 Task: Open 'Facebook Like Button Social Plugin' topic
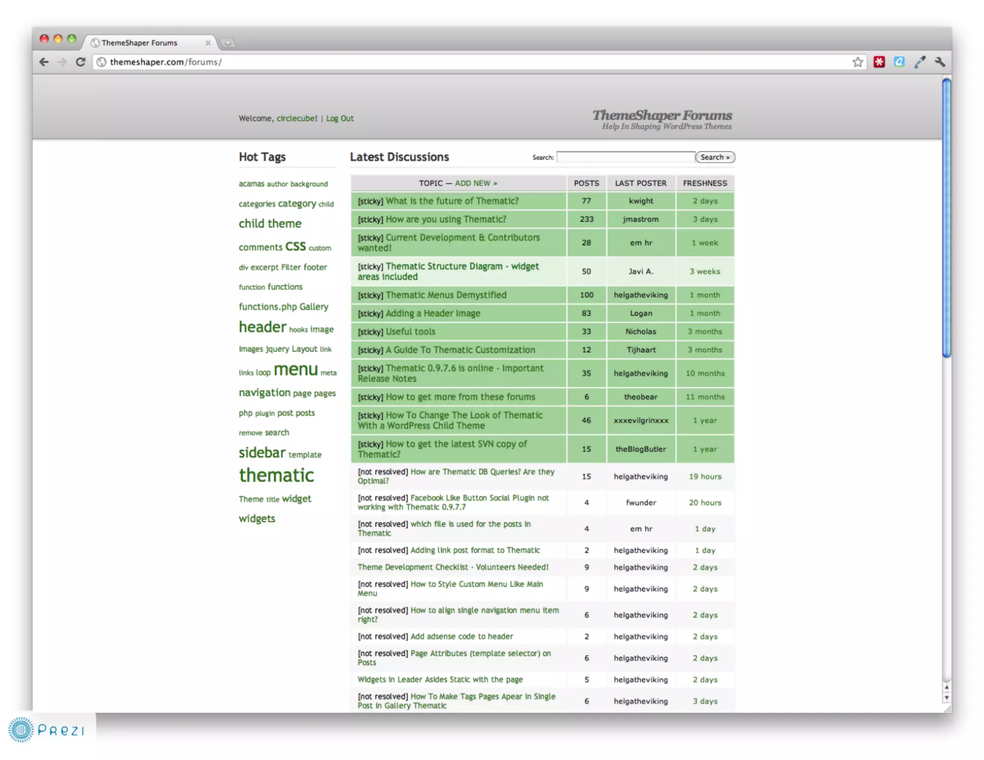tap(453, 503)
